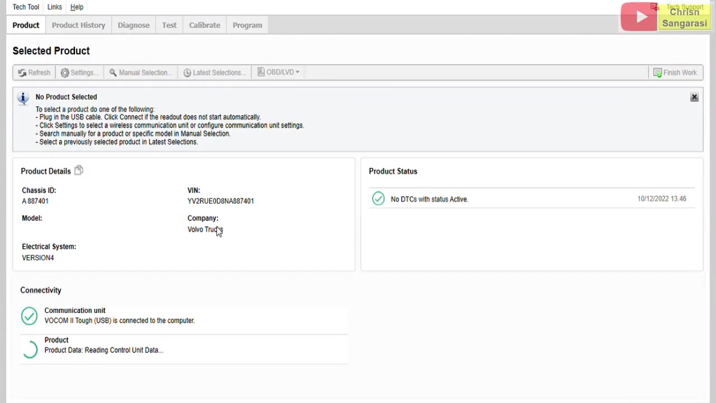Click the Product Status checkmark for No DTCs

[x=379, y=199]
